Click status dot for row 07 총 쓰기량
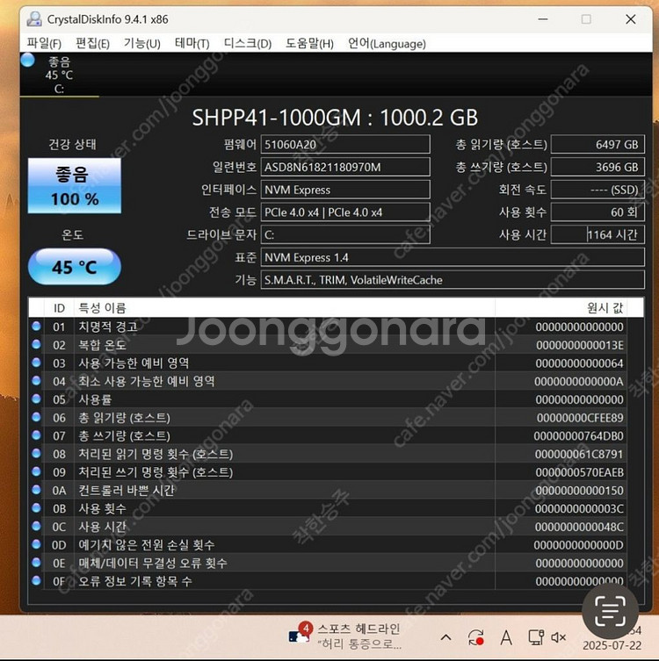Viewport: 659px width, 661px height. (36, 435)
